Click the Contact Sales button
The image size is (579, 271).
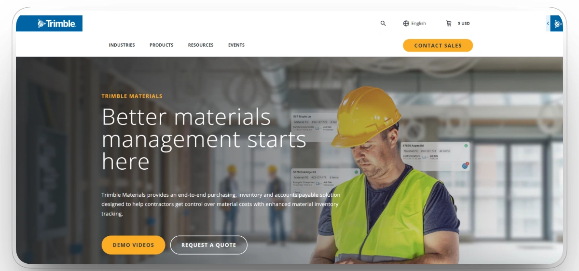click(x=438, y=45)
